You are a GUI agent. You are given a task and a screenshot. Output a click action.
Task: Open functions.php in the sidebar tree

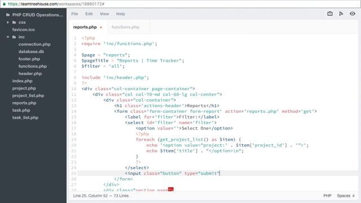pos(33,67)
